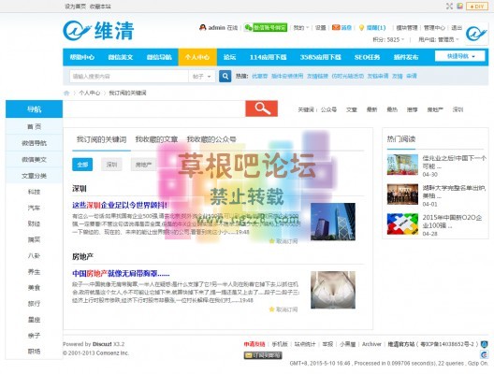Click the light bulb reminder icon
Viewport: 494px width, 374px height.
pos(361,28)
